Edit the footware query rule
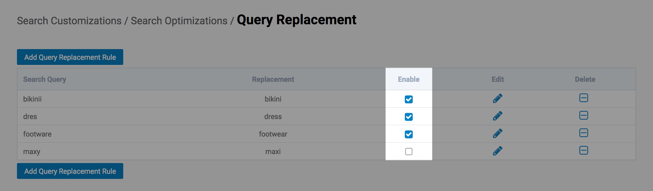 pyautogui.click(x=498, y=133)
